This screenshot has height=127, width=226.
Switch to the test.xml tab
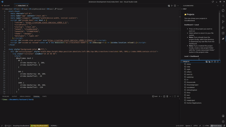[x=6, y=6]
